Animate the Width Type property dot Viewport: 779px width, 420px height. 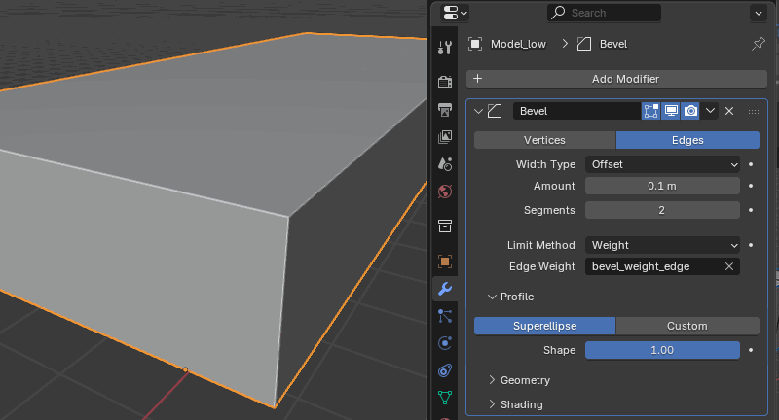pos(751,164)
